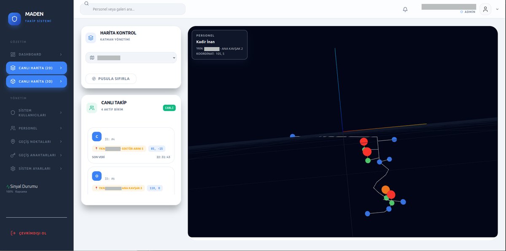Click the Sistem Ayarları gear icon
This screenshot has height=251, width=506.
pyautogui.click(x=13, y=169)
